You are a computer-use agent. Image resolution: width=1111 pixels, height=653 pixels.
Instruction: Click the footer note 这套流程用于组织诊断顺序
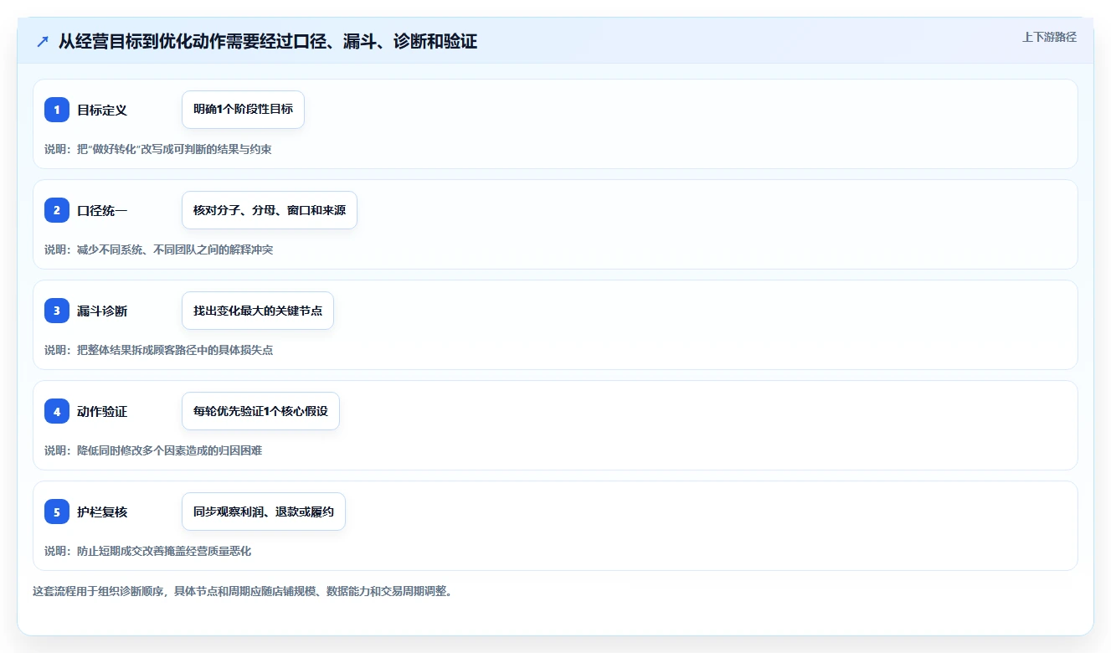click(98, 591)
